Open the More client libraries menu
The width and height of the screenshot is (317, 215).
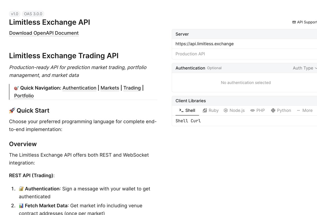click(305, 110)
